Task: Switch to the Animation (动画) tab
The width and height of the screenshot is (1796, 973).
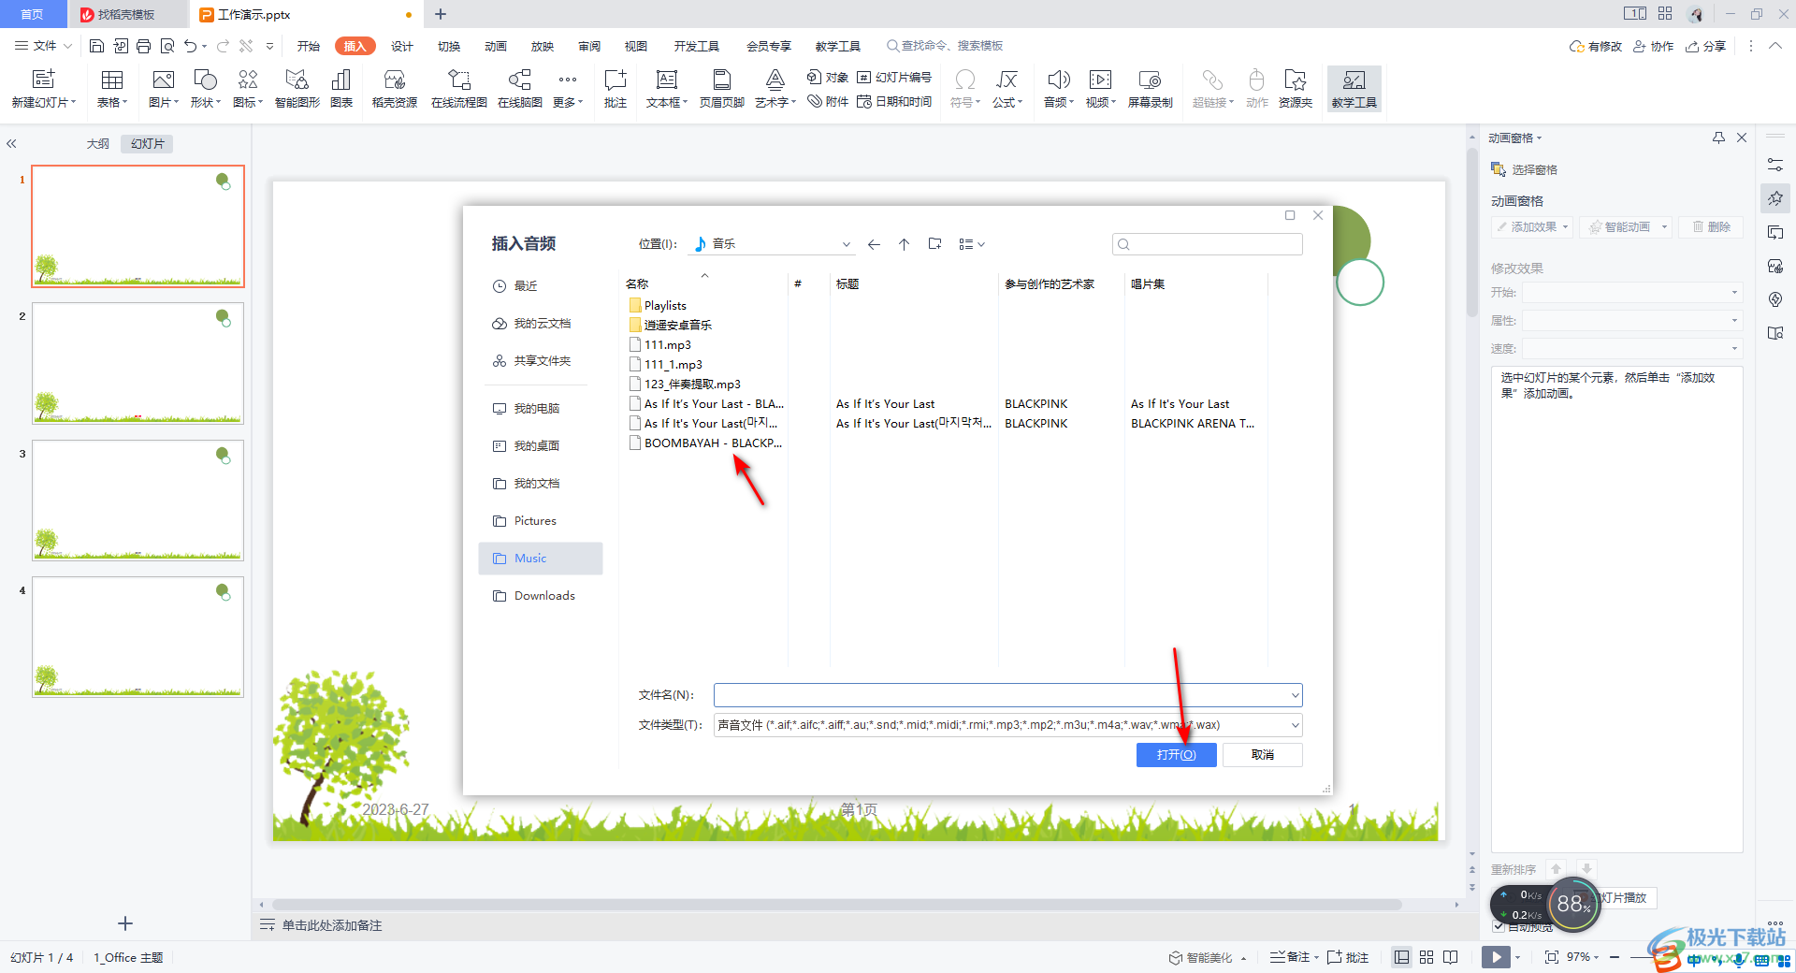Action: coord(496,46)
